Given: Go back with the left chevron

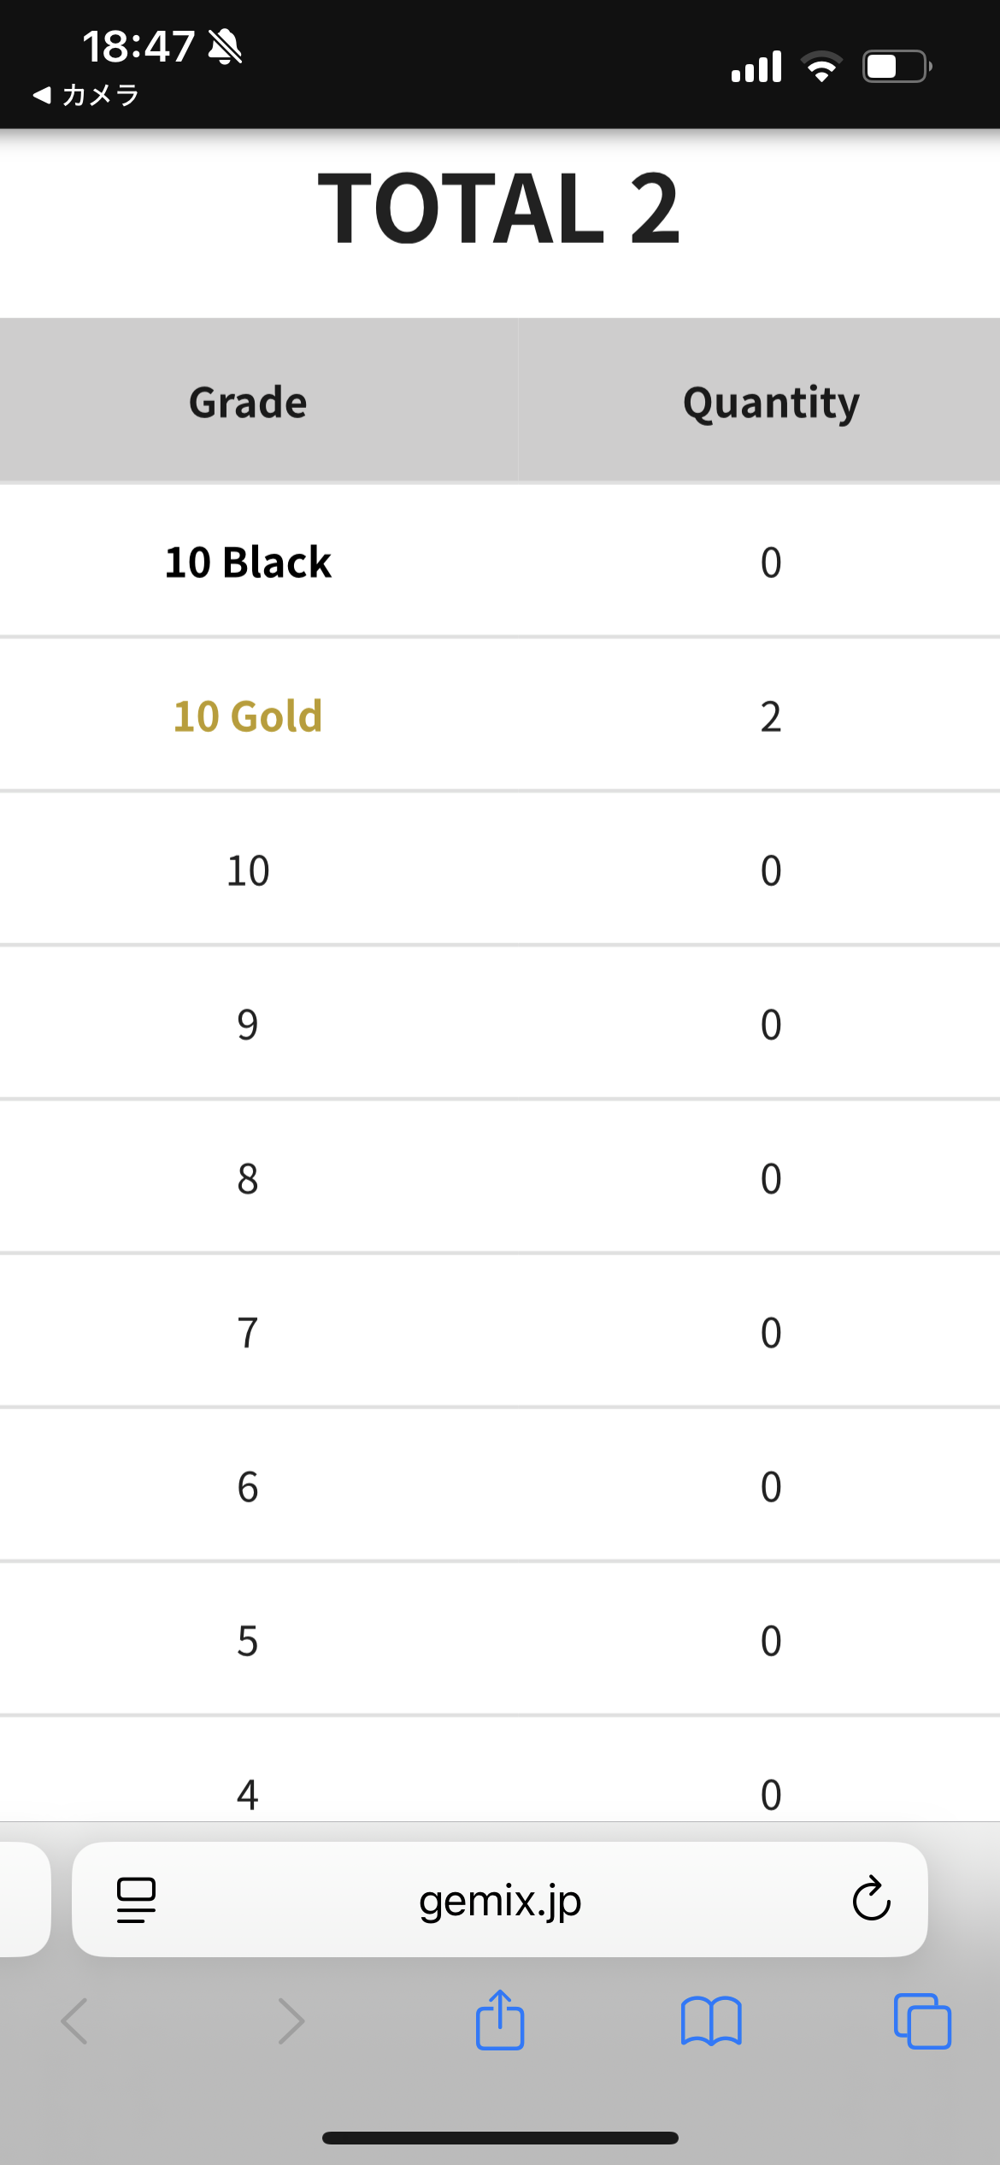Looking at the screenshot, I should point(74,2021).
